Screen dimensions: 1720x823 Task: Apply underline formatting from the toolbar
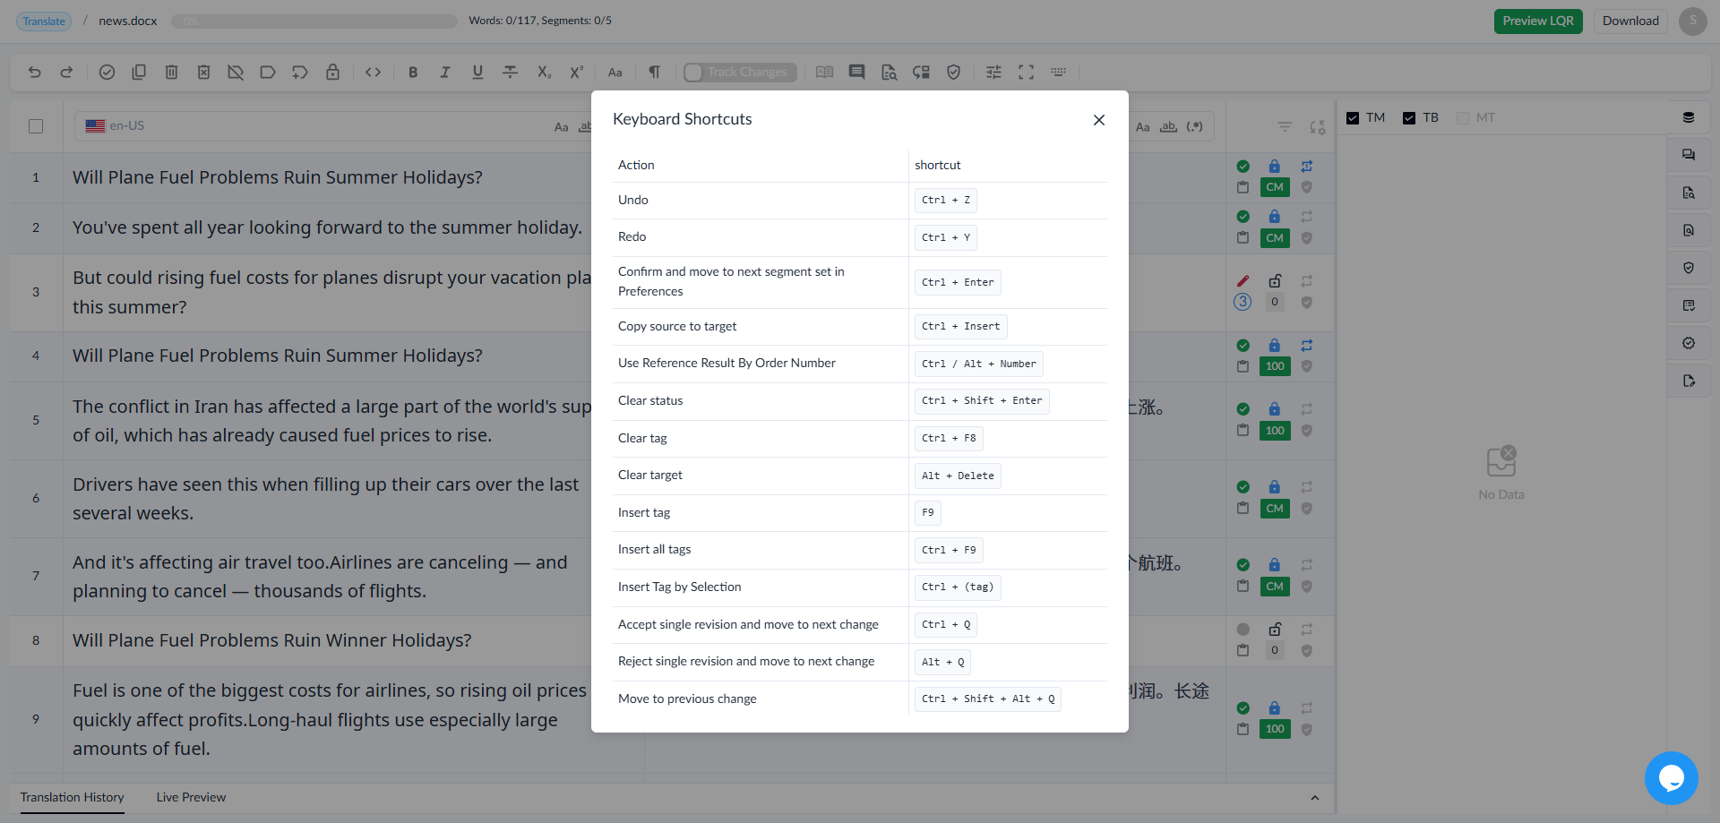477,73
